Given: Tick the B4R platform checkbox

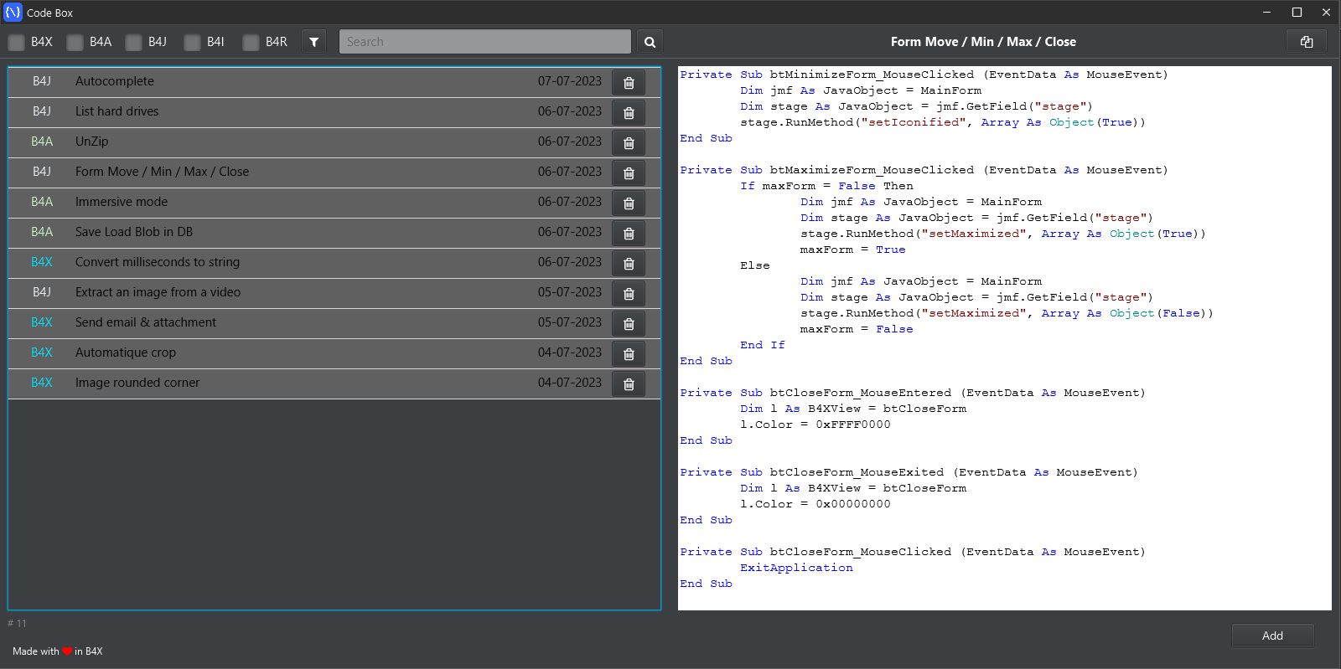Looking at the screenshot, I should coord(251,43).
